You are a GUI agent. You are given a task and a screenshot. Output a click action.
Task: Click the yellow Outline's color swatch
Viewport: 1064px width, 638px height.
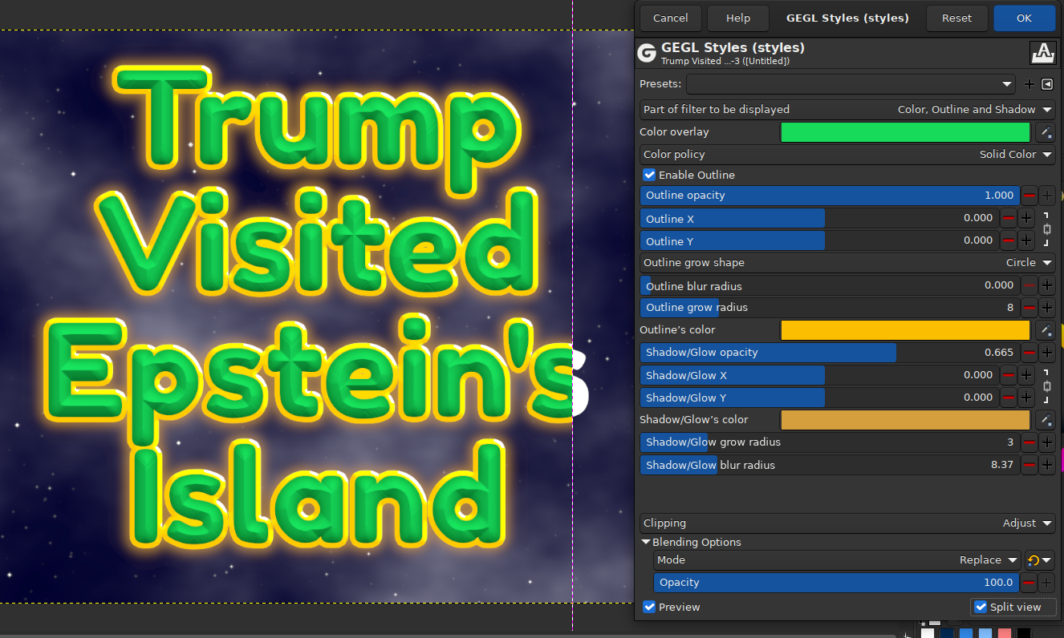coord(905,330)
